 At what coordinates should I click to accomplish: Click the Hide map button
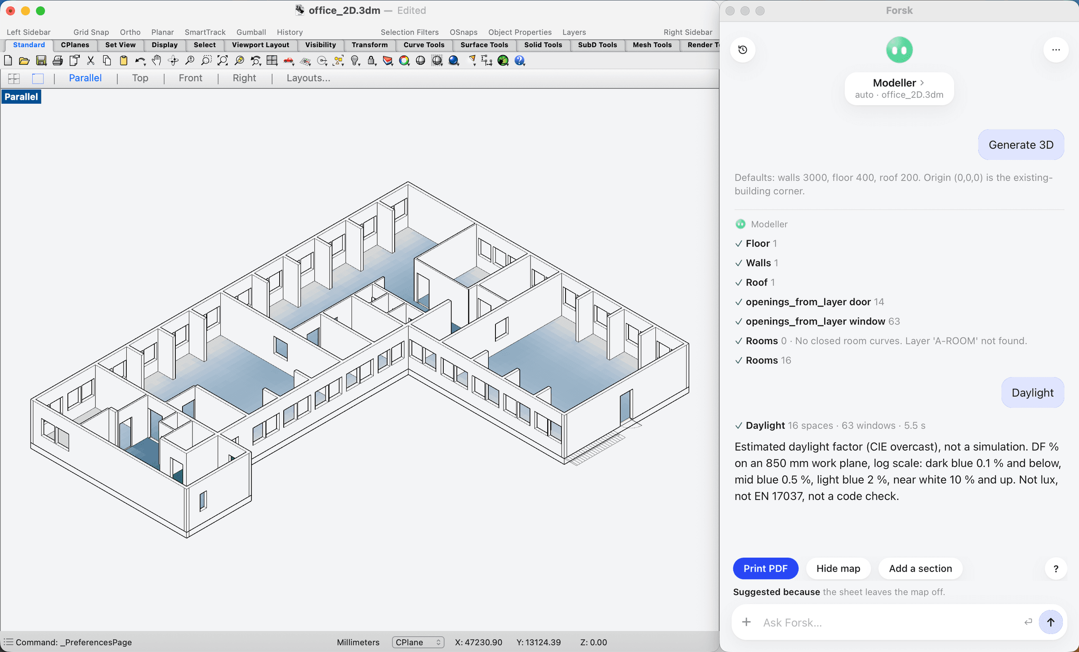tap(838, 568)
